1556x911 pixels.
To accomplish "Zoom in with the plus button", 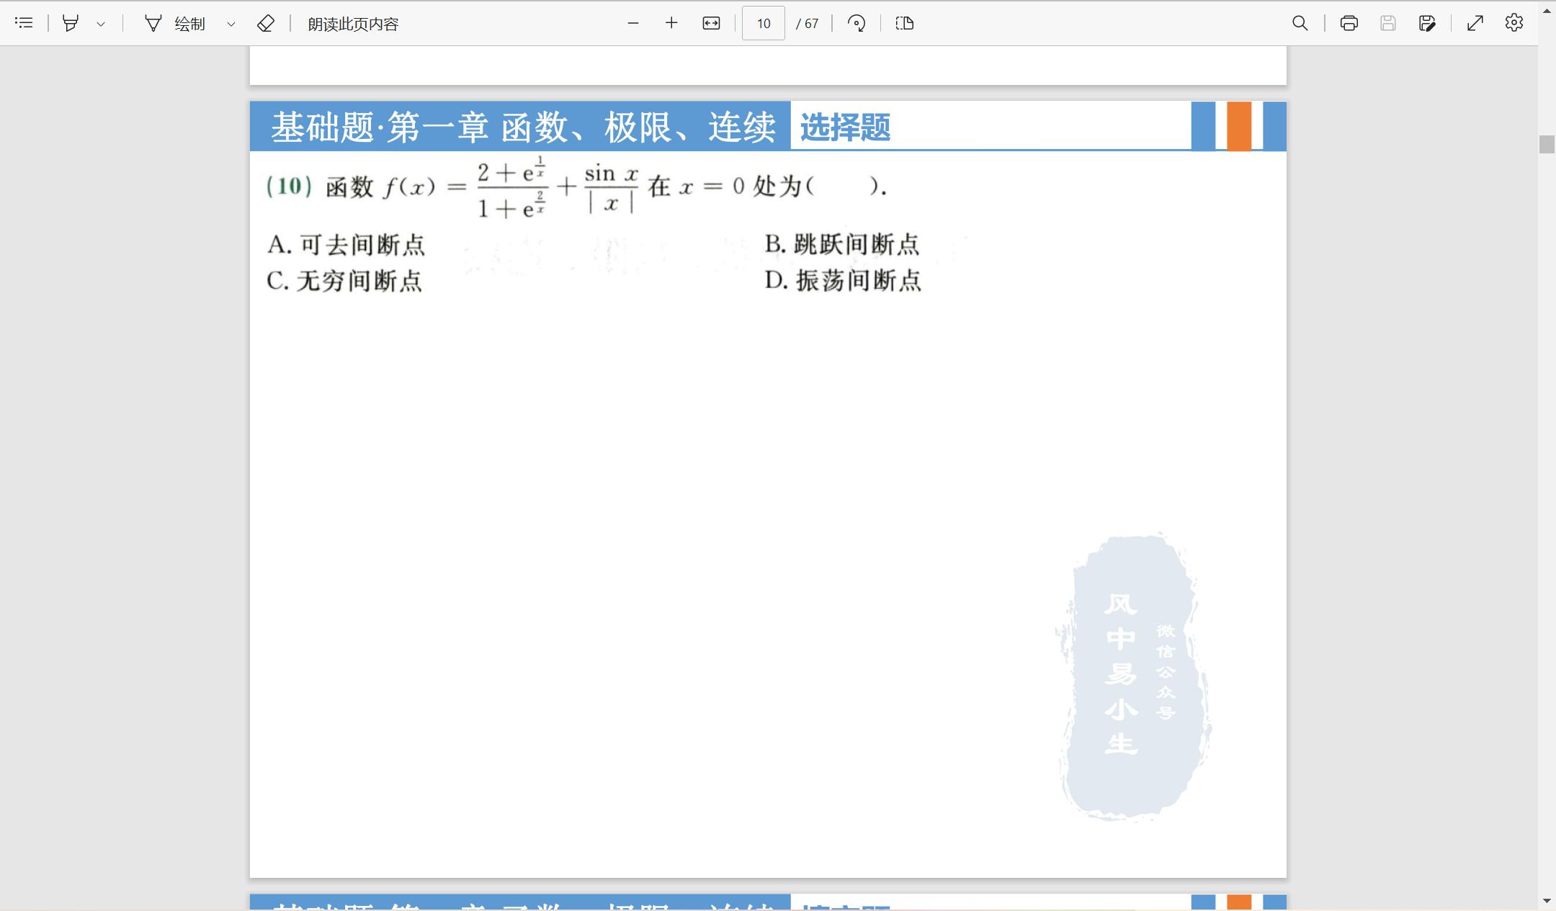I will (671, 23).
